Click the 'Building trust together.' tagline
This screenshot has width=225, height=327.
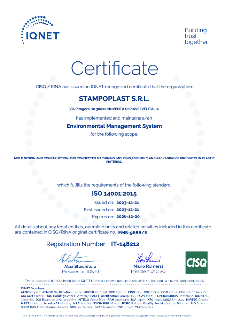point(196,36)
